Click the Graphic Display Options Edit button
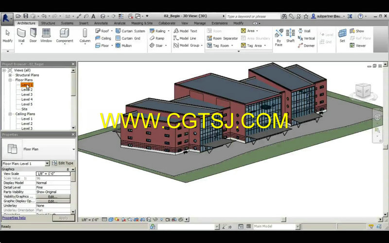The image size is (389, 243). pyautogui.click(x=53, y=201)
